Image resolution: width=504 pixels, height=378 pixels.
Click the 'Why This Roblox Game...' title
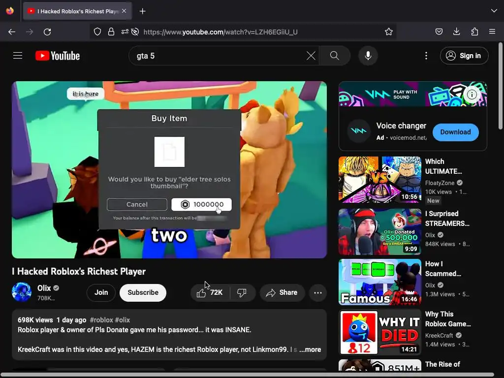448,318
